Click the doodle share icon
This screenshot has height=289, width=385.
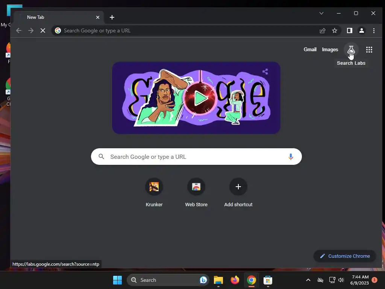pos(265,71)
